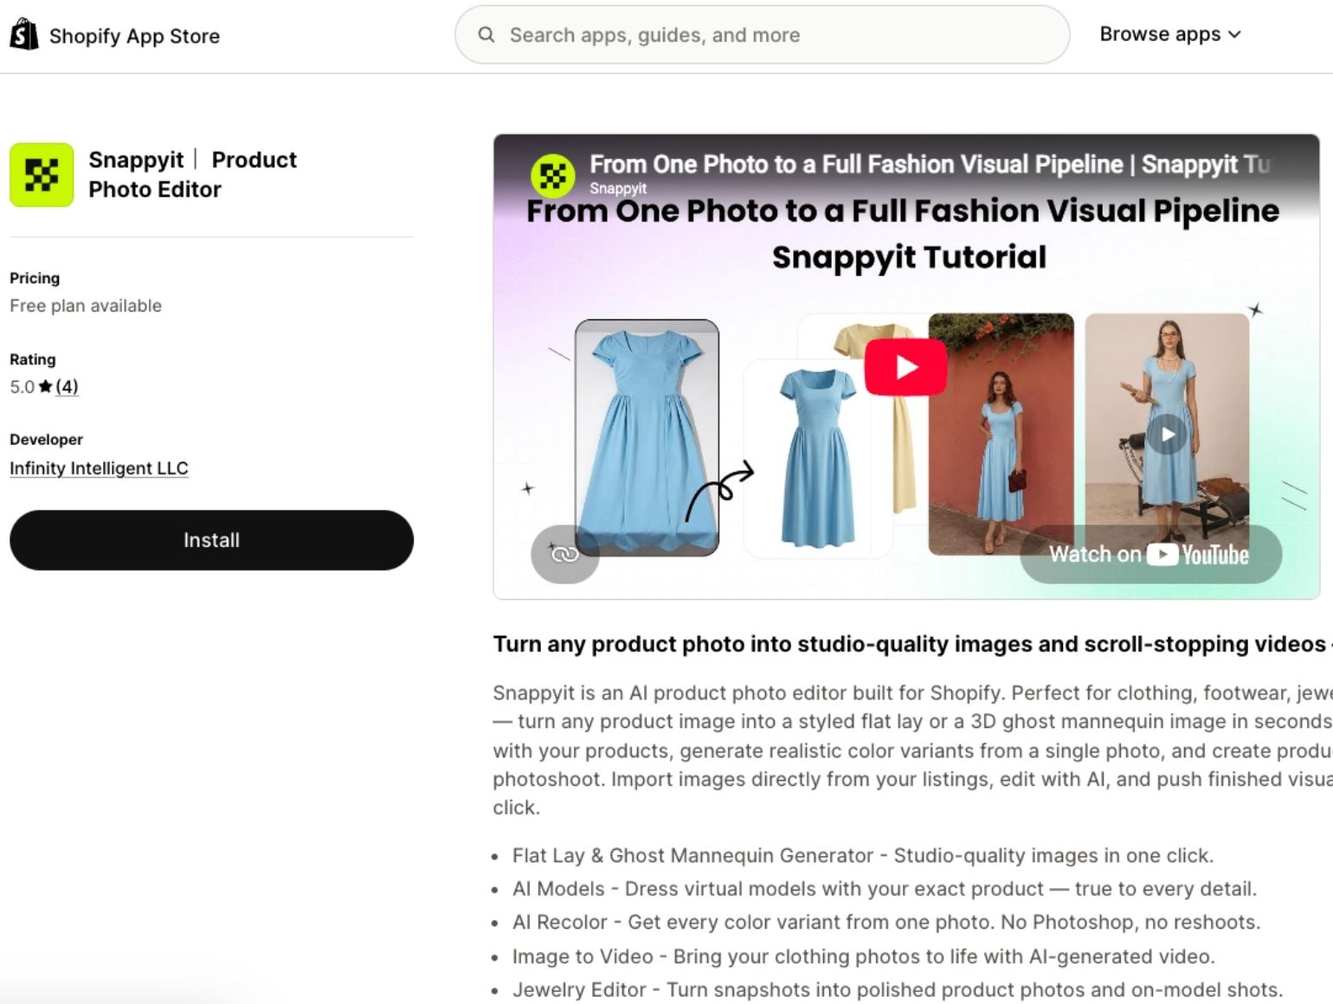Screen dimensions: 1333x1004
Task: Open the Infinity Intelligent LLC developer link
Action: [x=99, y=468]
